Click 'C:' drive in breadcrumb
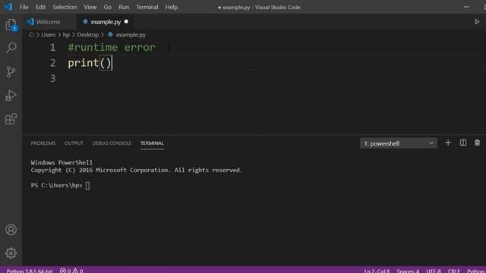 31,35
